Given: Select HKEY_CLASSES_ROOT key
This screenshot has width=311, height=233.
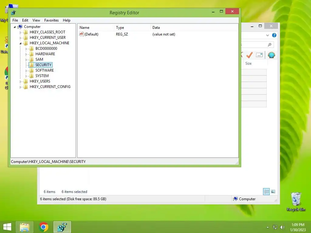Looking at the screenshot, I should pos(47,32).
